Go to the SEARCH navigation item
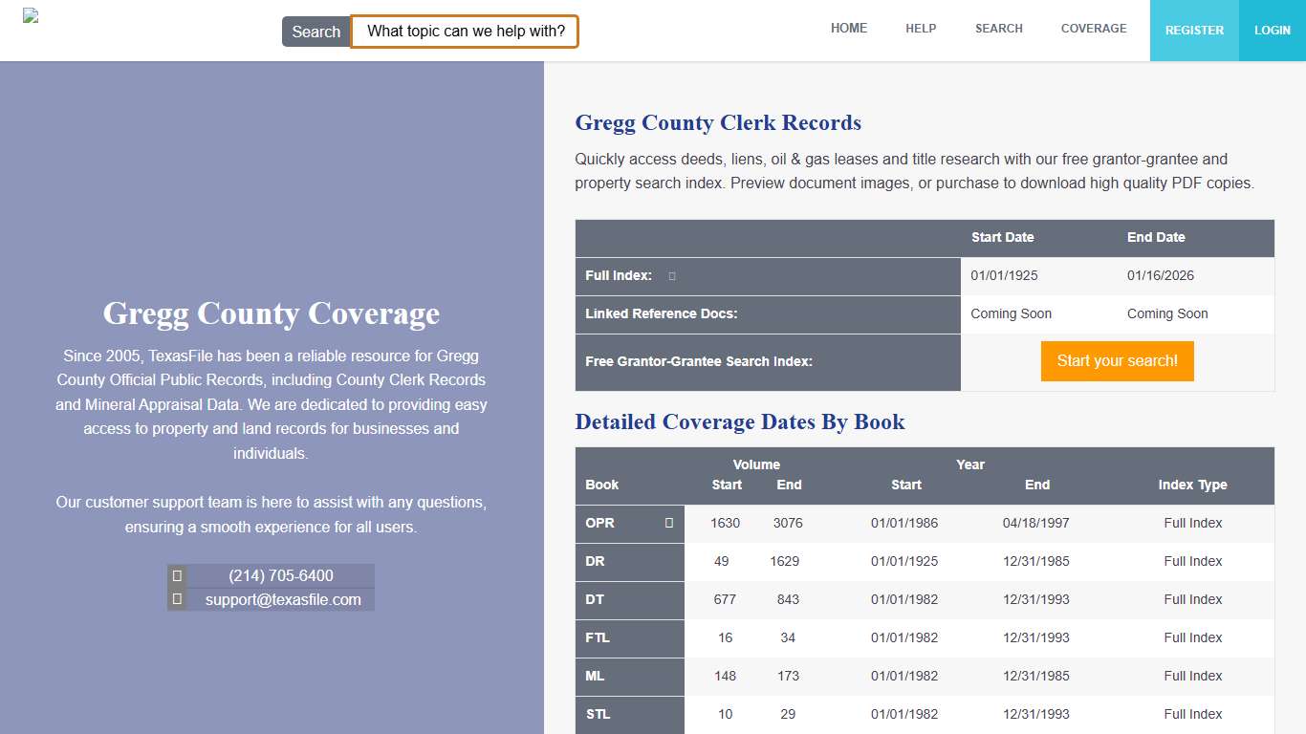This screenshot has height=734, width=1306. 998,29
